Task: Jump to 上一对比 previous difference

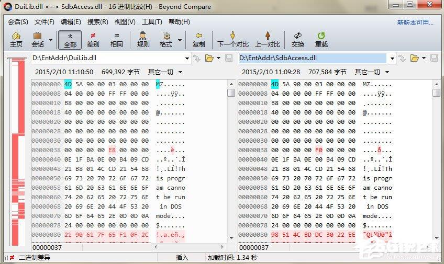Action: click(268, 40)
